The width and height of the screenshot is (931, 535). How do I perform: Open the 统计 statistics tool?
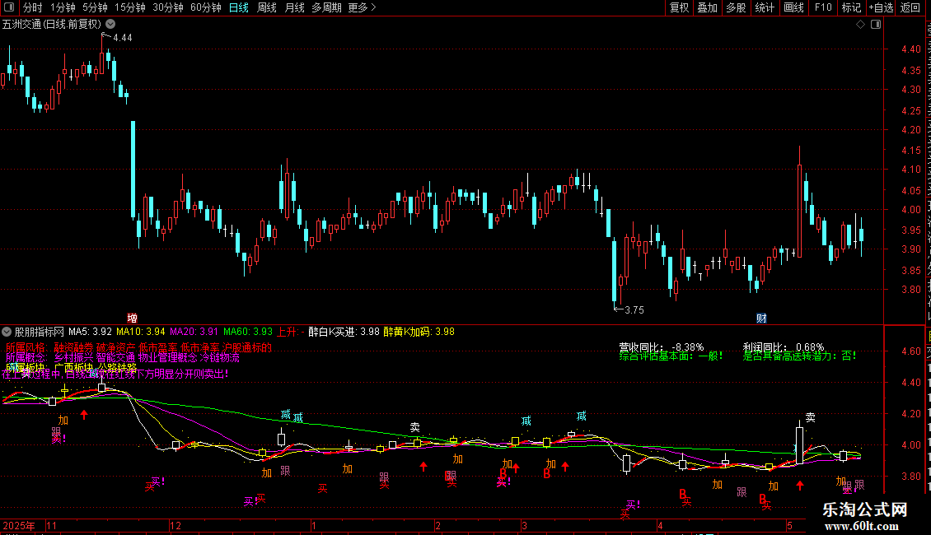point(764,7)
